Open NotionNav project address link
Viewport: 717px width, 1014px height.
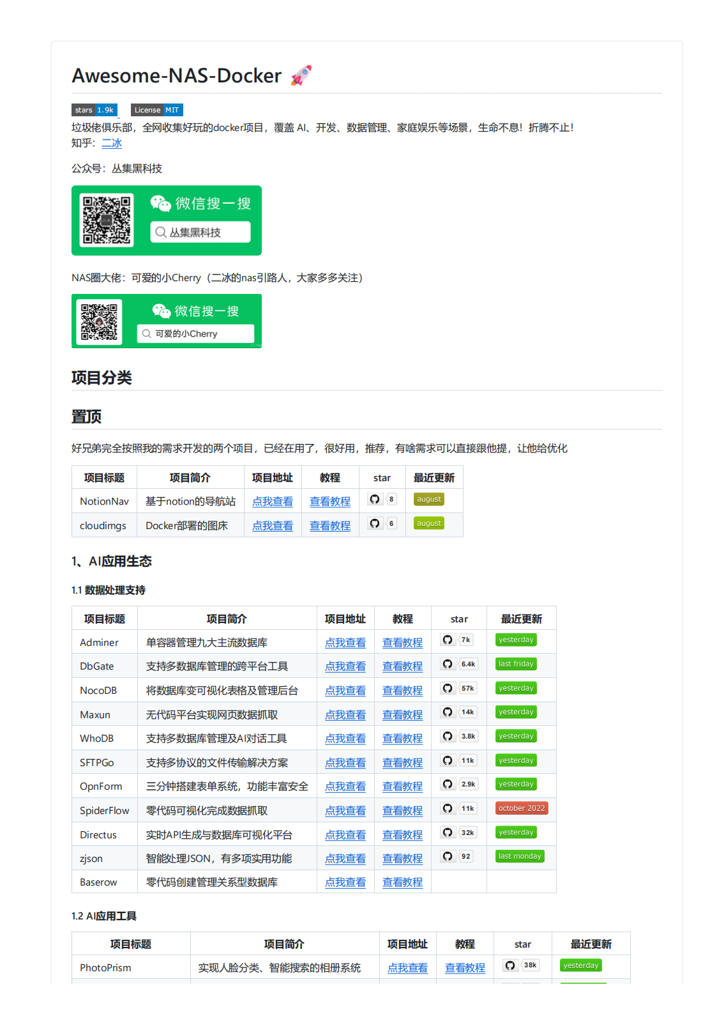(x=273, y=502)
